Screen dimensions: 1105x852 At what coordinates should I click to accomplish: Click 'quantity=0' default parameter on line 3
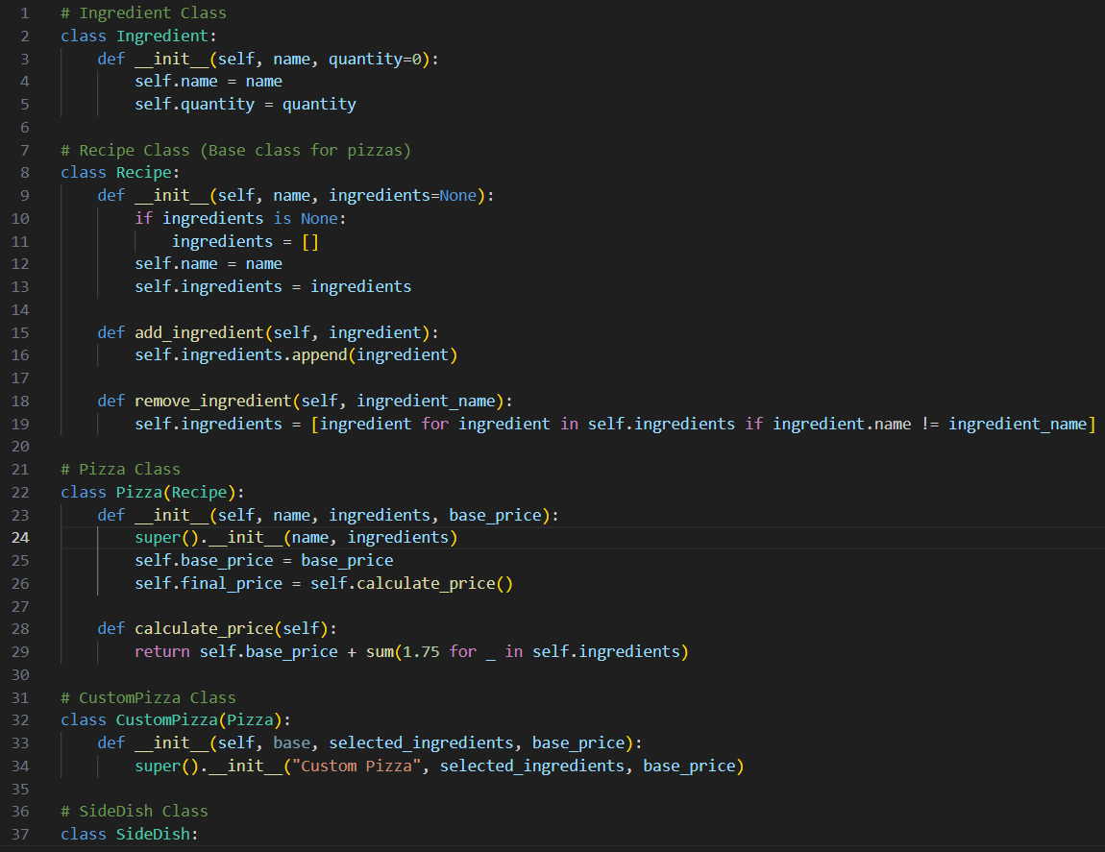point(375,59)
